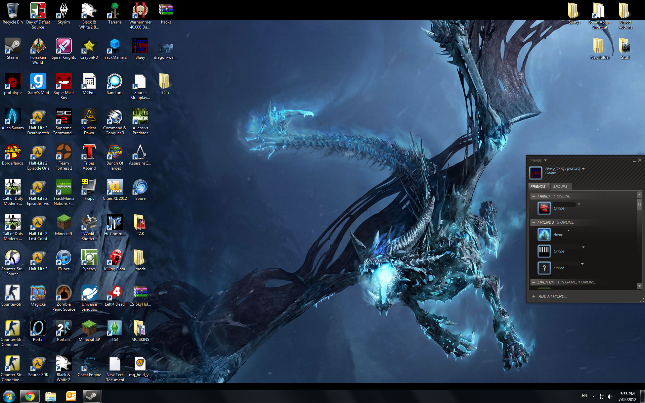Select the barcode avatar friend

pyautogui.click(x=544, y=251)
